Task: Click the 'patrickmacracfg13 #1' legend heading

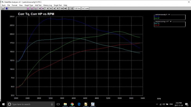Action: 163,14
